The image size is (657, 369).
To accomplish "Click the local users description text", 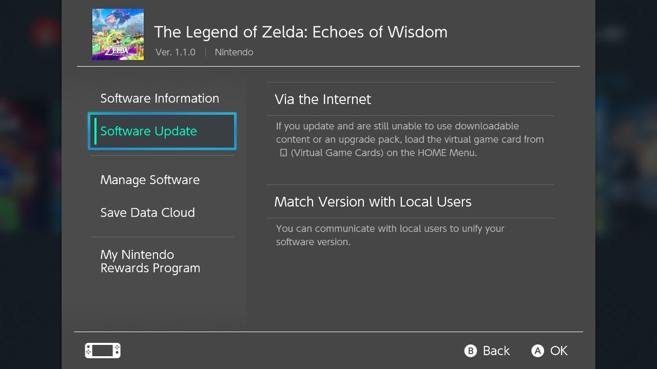I will pyautogui.click(x=390, y=235).
